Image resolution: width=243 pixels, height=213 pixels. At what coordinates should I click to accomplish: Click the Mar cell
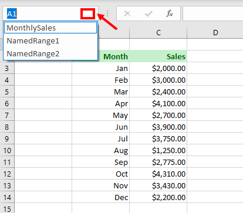[101, 92]
